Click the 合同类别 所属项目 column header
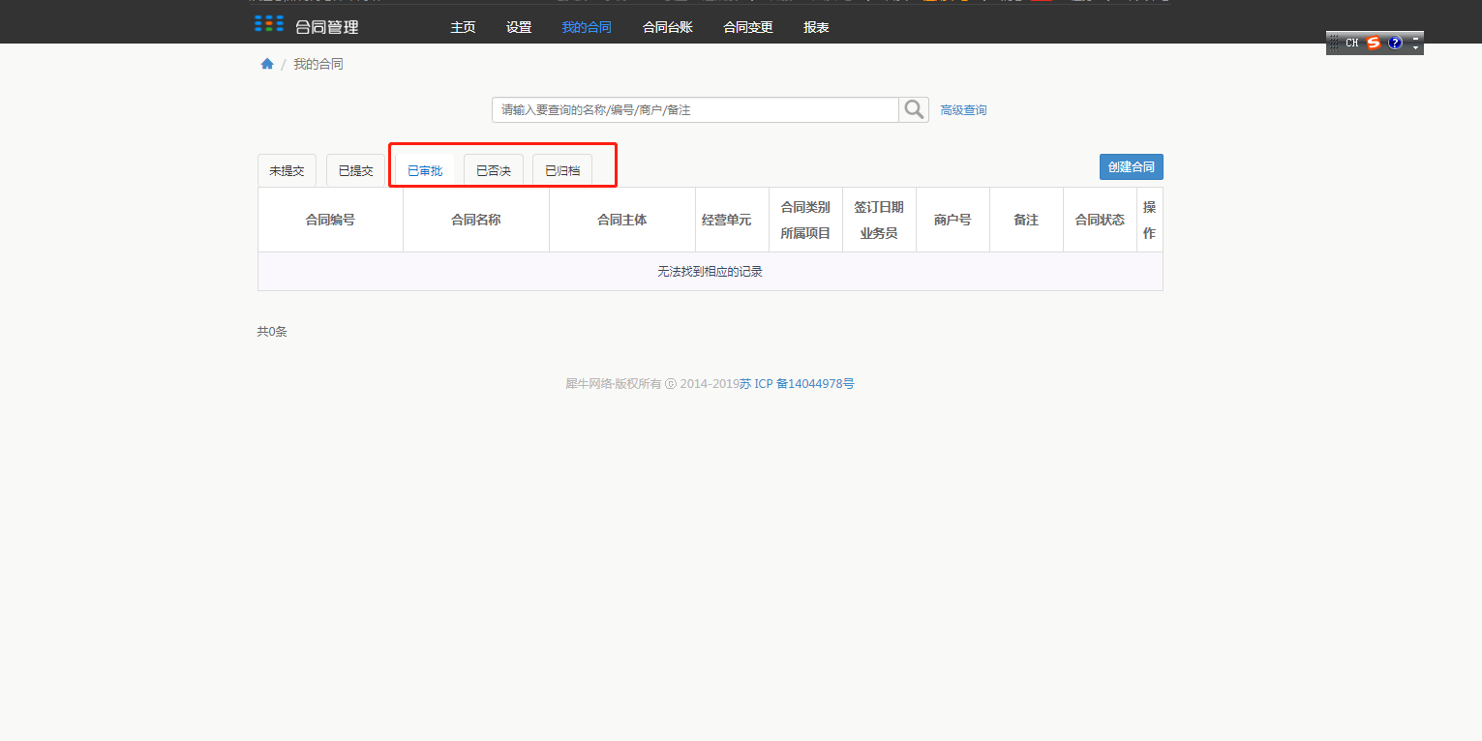1482x741 pixels. point(805,220)
